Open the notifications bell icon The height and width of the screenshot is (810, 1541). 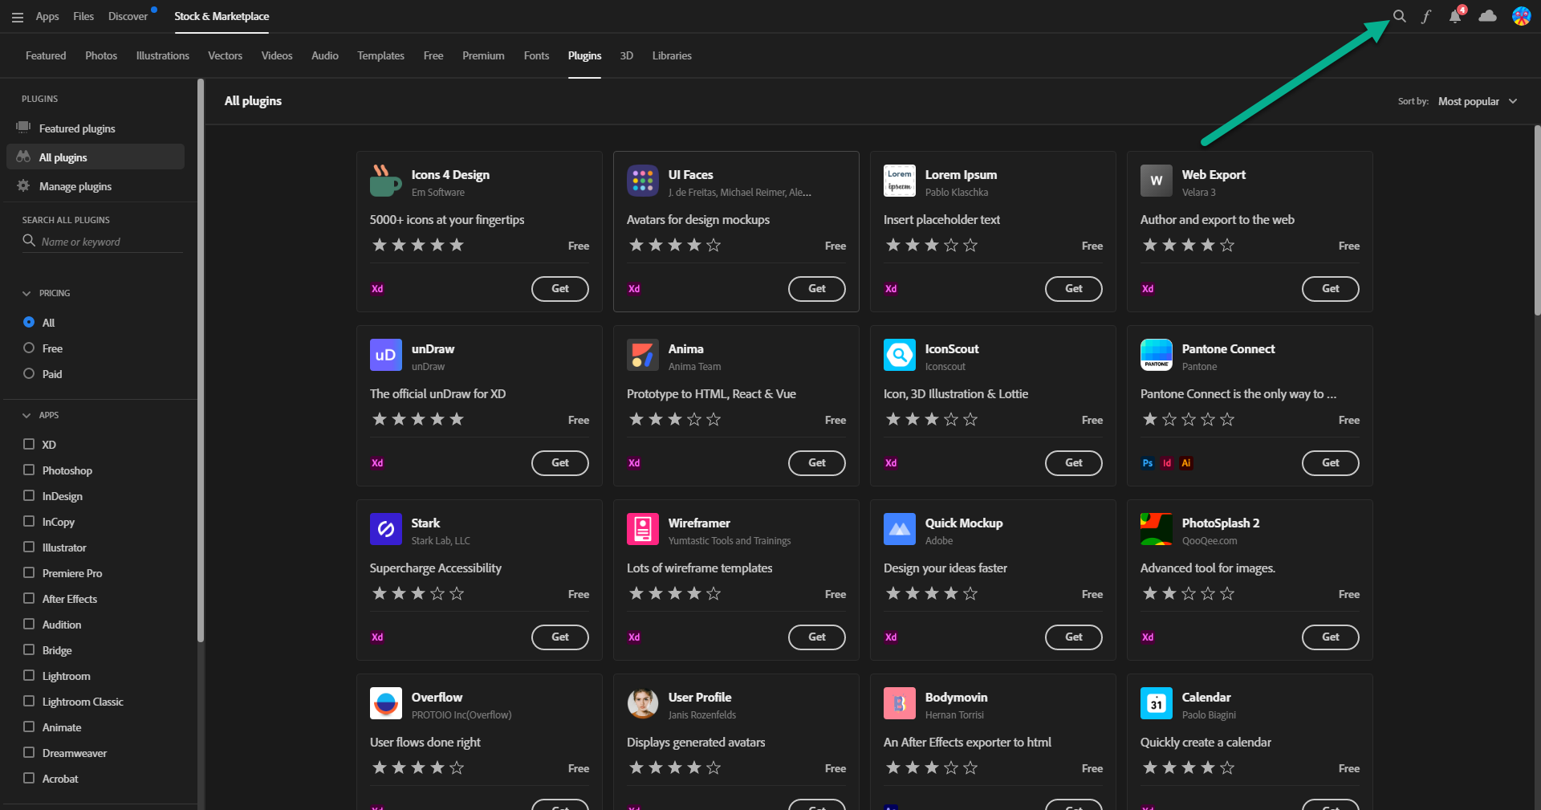[1455, 16]
